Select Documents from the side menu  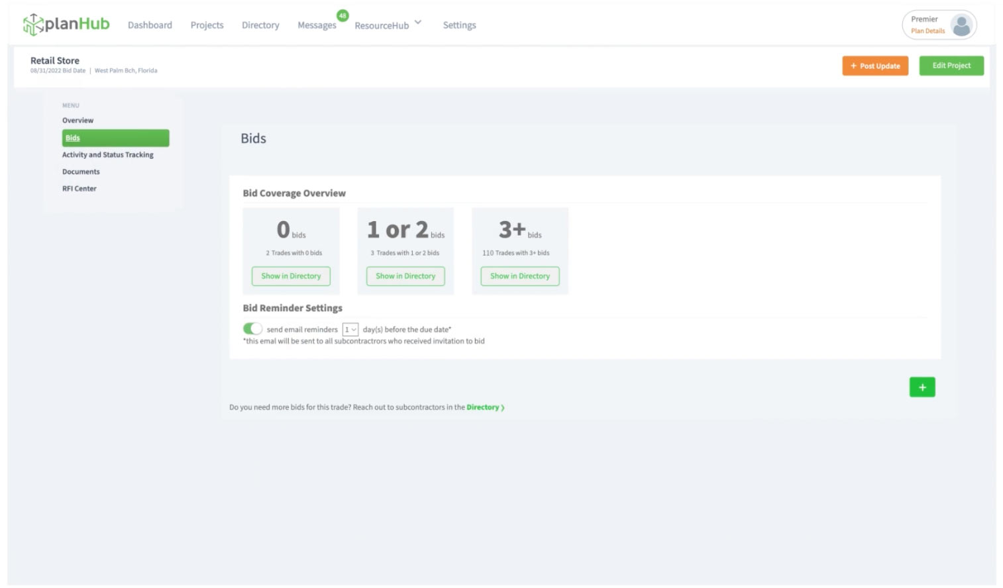click(x=81, y=171)
